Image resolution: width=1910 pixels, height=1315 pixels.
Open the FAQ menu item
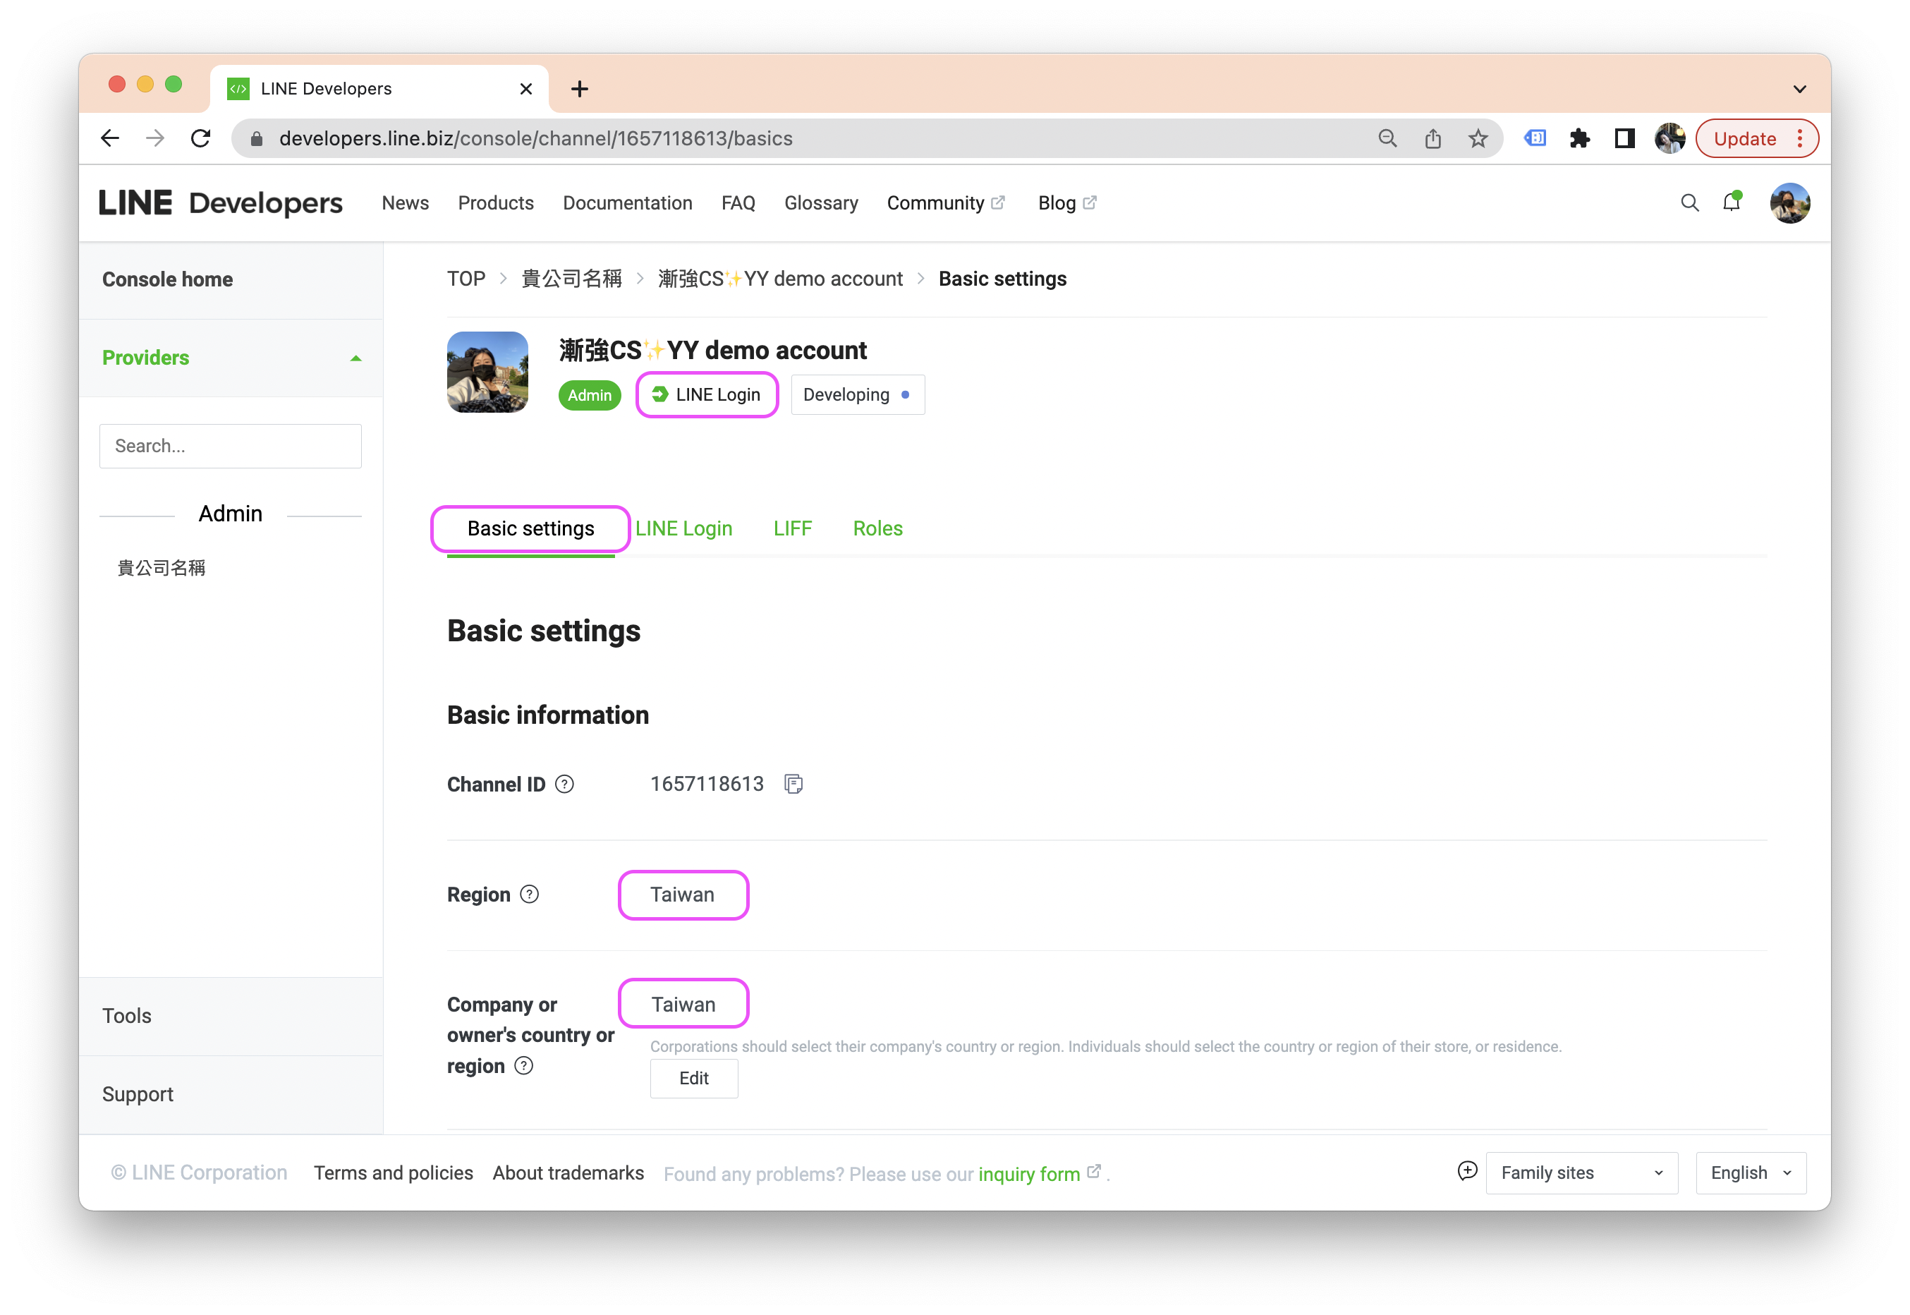click(738, 202)
